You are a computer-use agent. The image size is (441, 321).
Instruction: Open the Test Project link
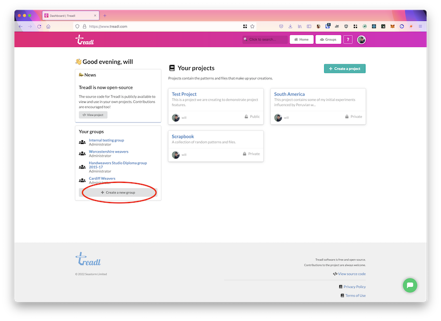click(x=184, y=94)
